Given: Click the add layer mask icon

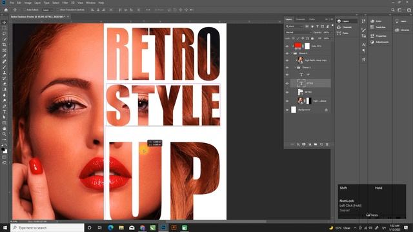Looking at the screenshot, I should tap(304, 144).
